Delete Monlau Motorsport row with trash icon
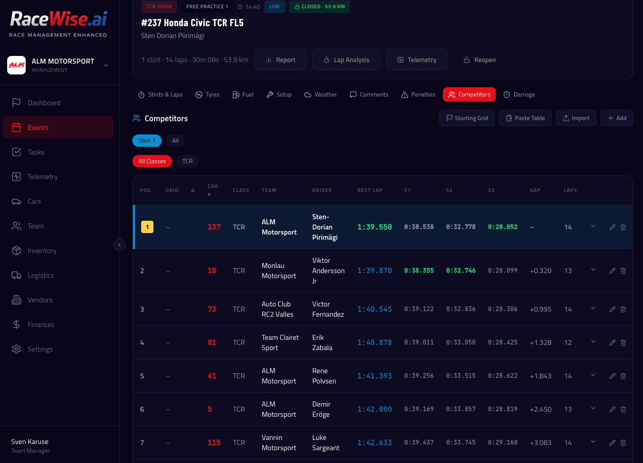This screenshot has width=643, height=463. [623, 271]
